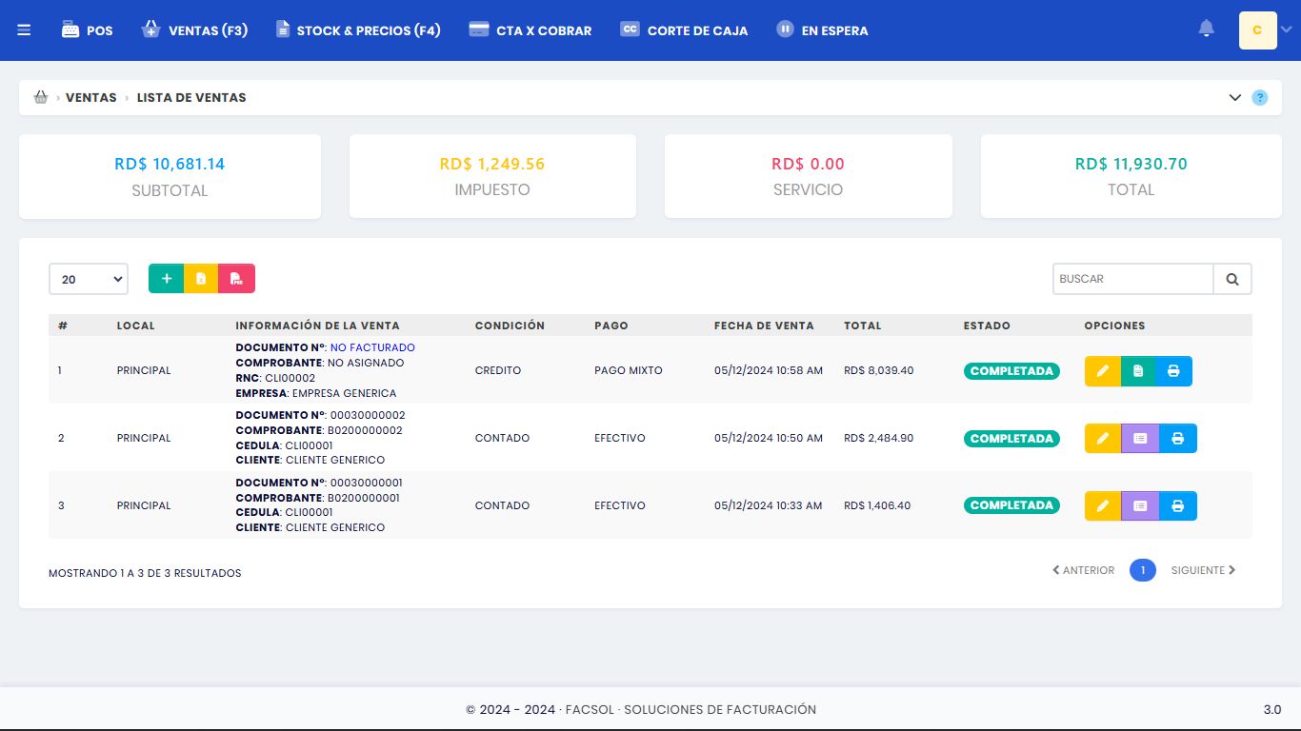Click the green add new sale button
The image size is (1301, 731).
click(x=167, y=279)
